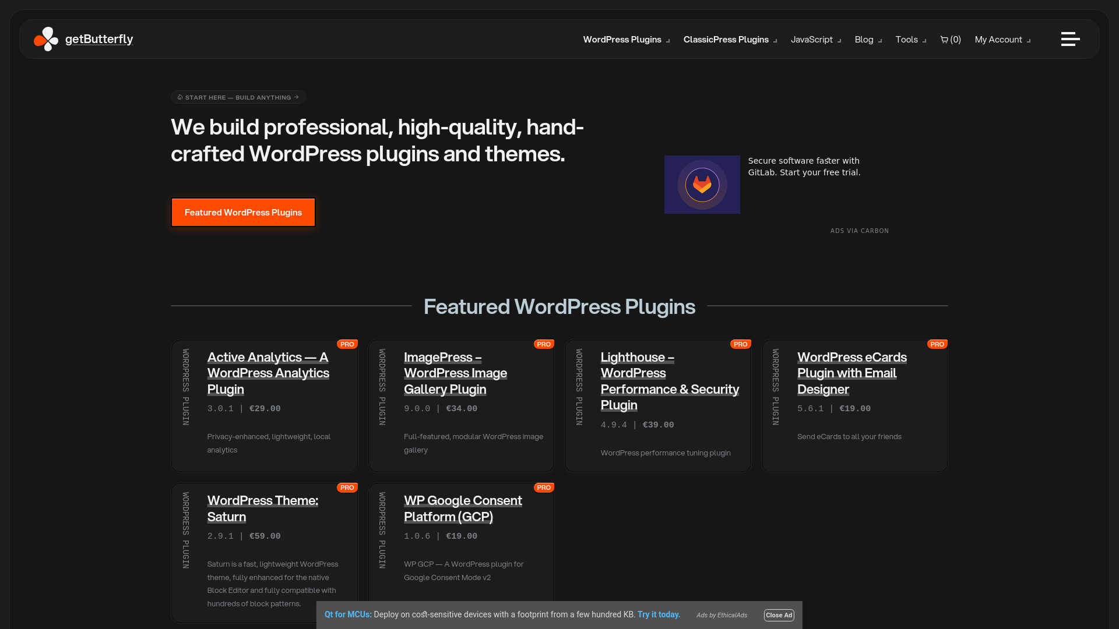Close the bottom ad banner
The width and height of the screenshot is (1119, 629).
779,615
